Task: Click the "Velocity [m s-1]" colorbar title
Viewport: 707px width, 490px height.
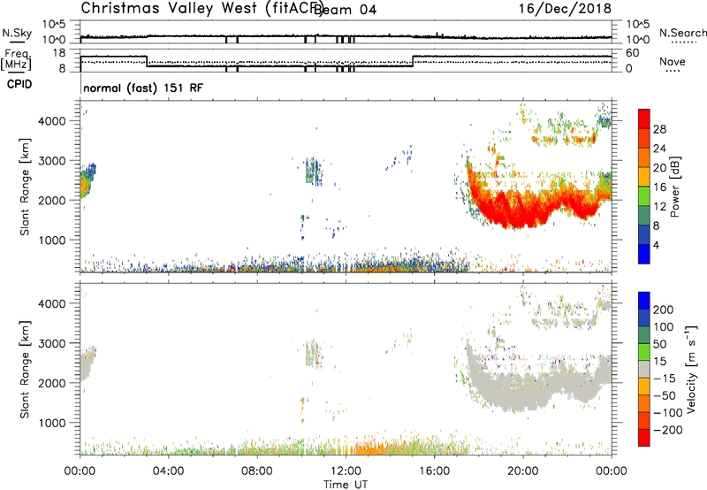Action: click(x=691, y=369)
